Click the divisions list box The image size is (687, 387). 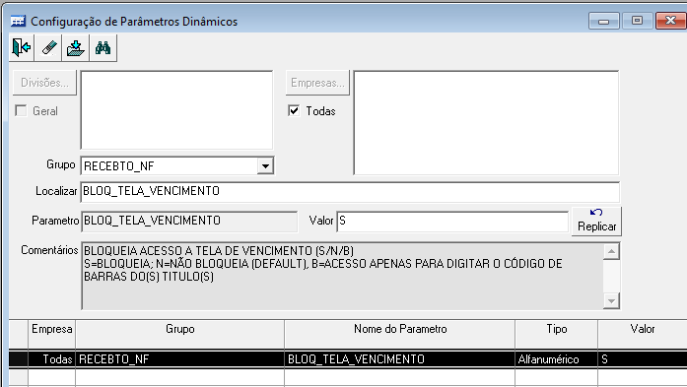click(176, 110)
